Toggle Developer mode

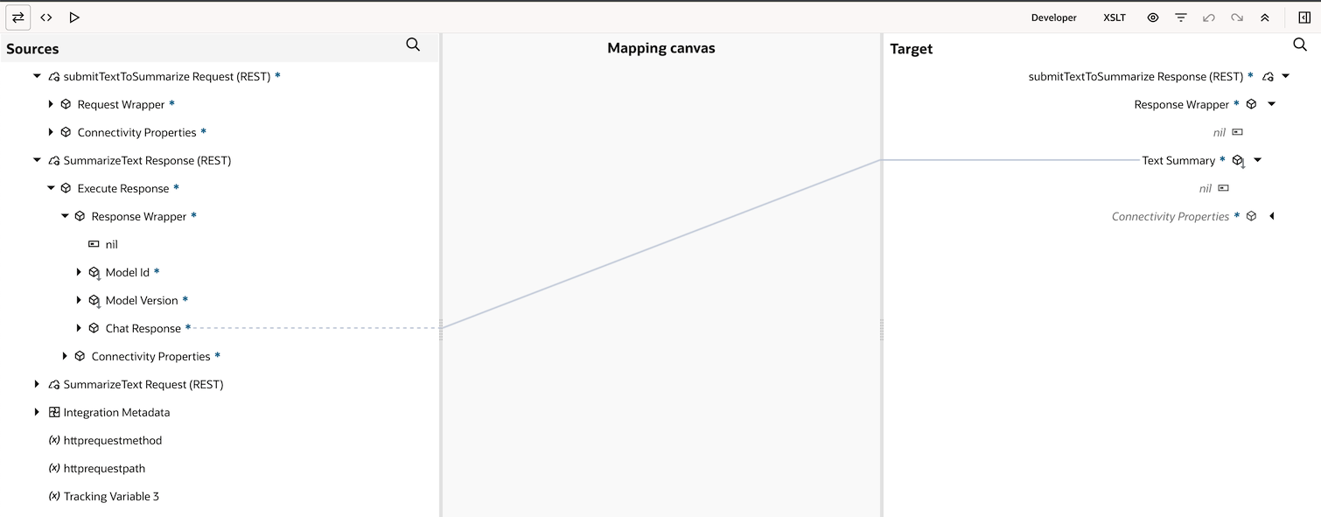coord(1053,17)
